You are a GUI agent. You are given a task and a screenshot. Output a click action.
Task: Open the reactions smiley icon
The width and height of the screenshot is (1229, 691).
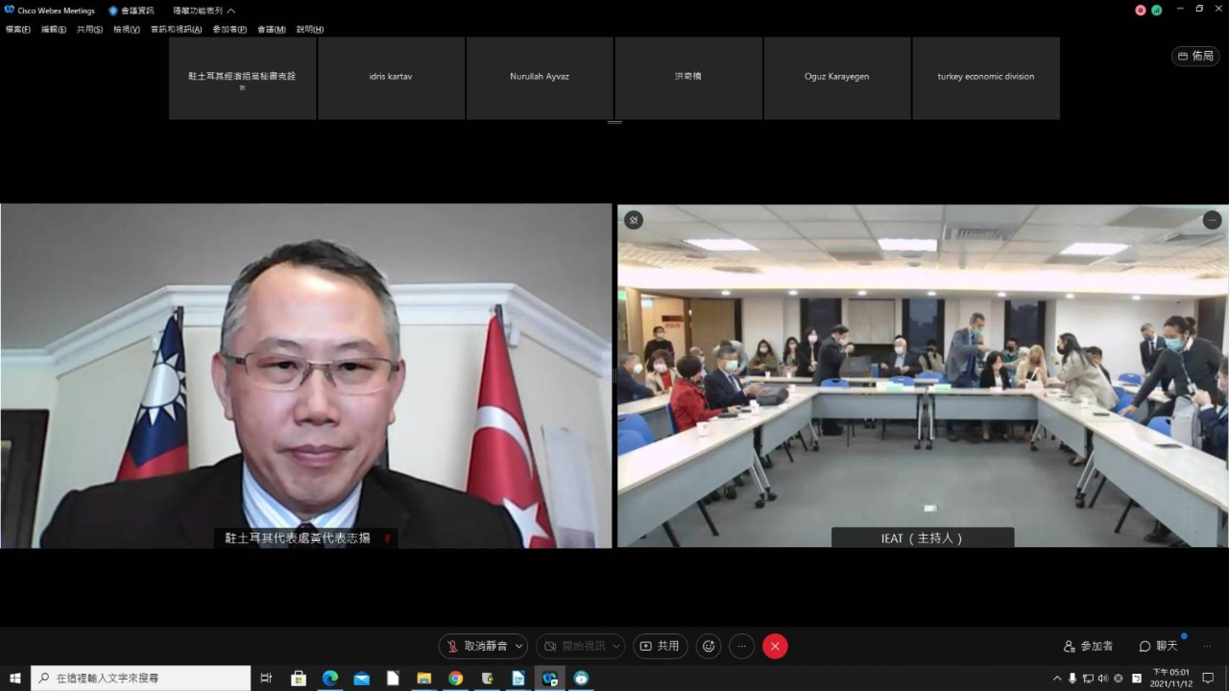(709, 646)
